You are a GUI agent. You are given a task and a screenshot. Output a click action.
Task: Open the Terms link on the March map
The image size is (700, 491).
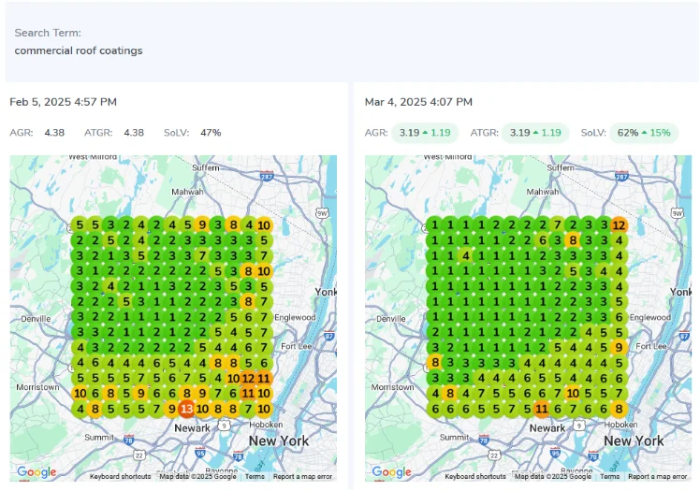[609, 477]
